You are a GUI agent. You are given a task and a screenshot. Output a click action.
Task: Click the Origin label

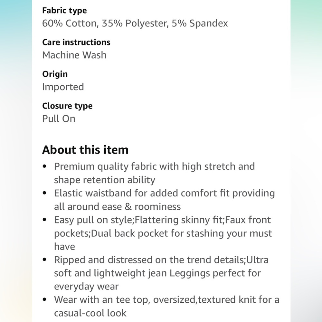coord(55,74)
